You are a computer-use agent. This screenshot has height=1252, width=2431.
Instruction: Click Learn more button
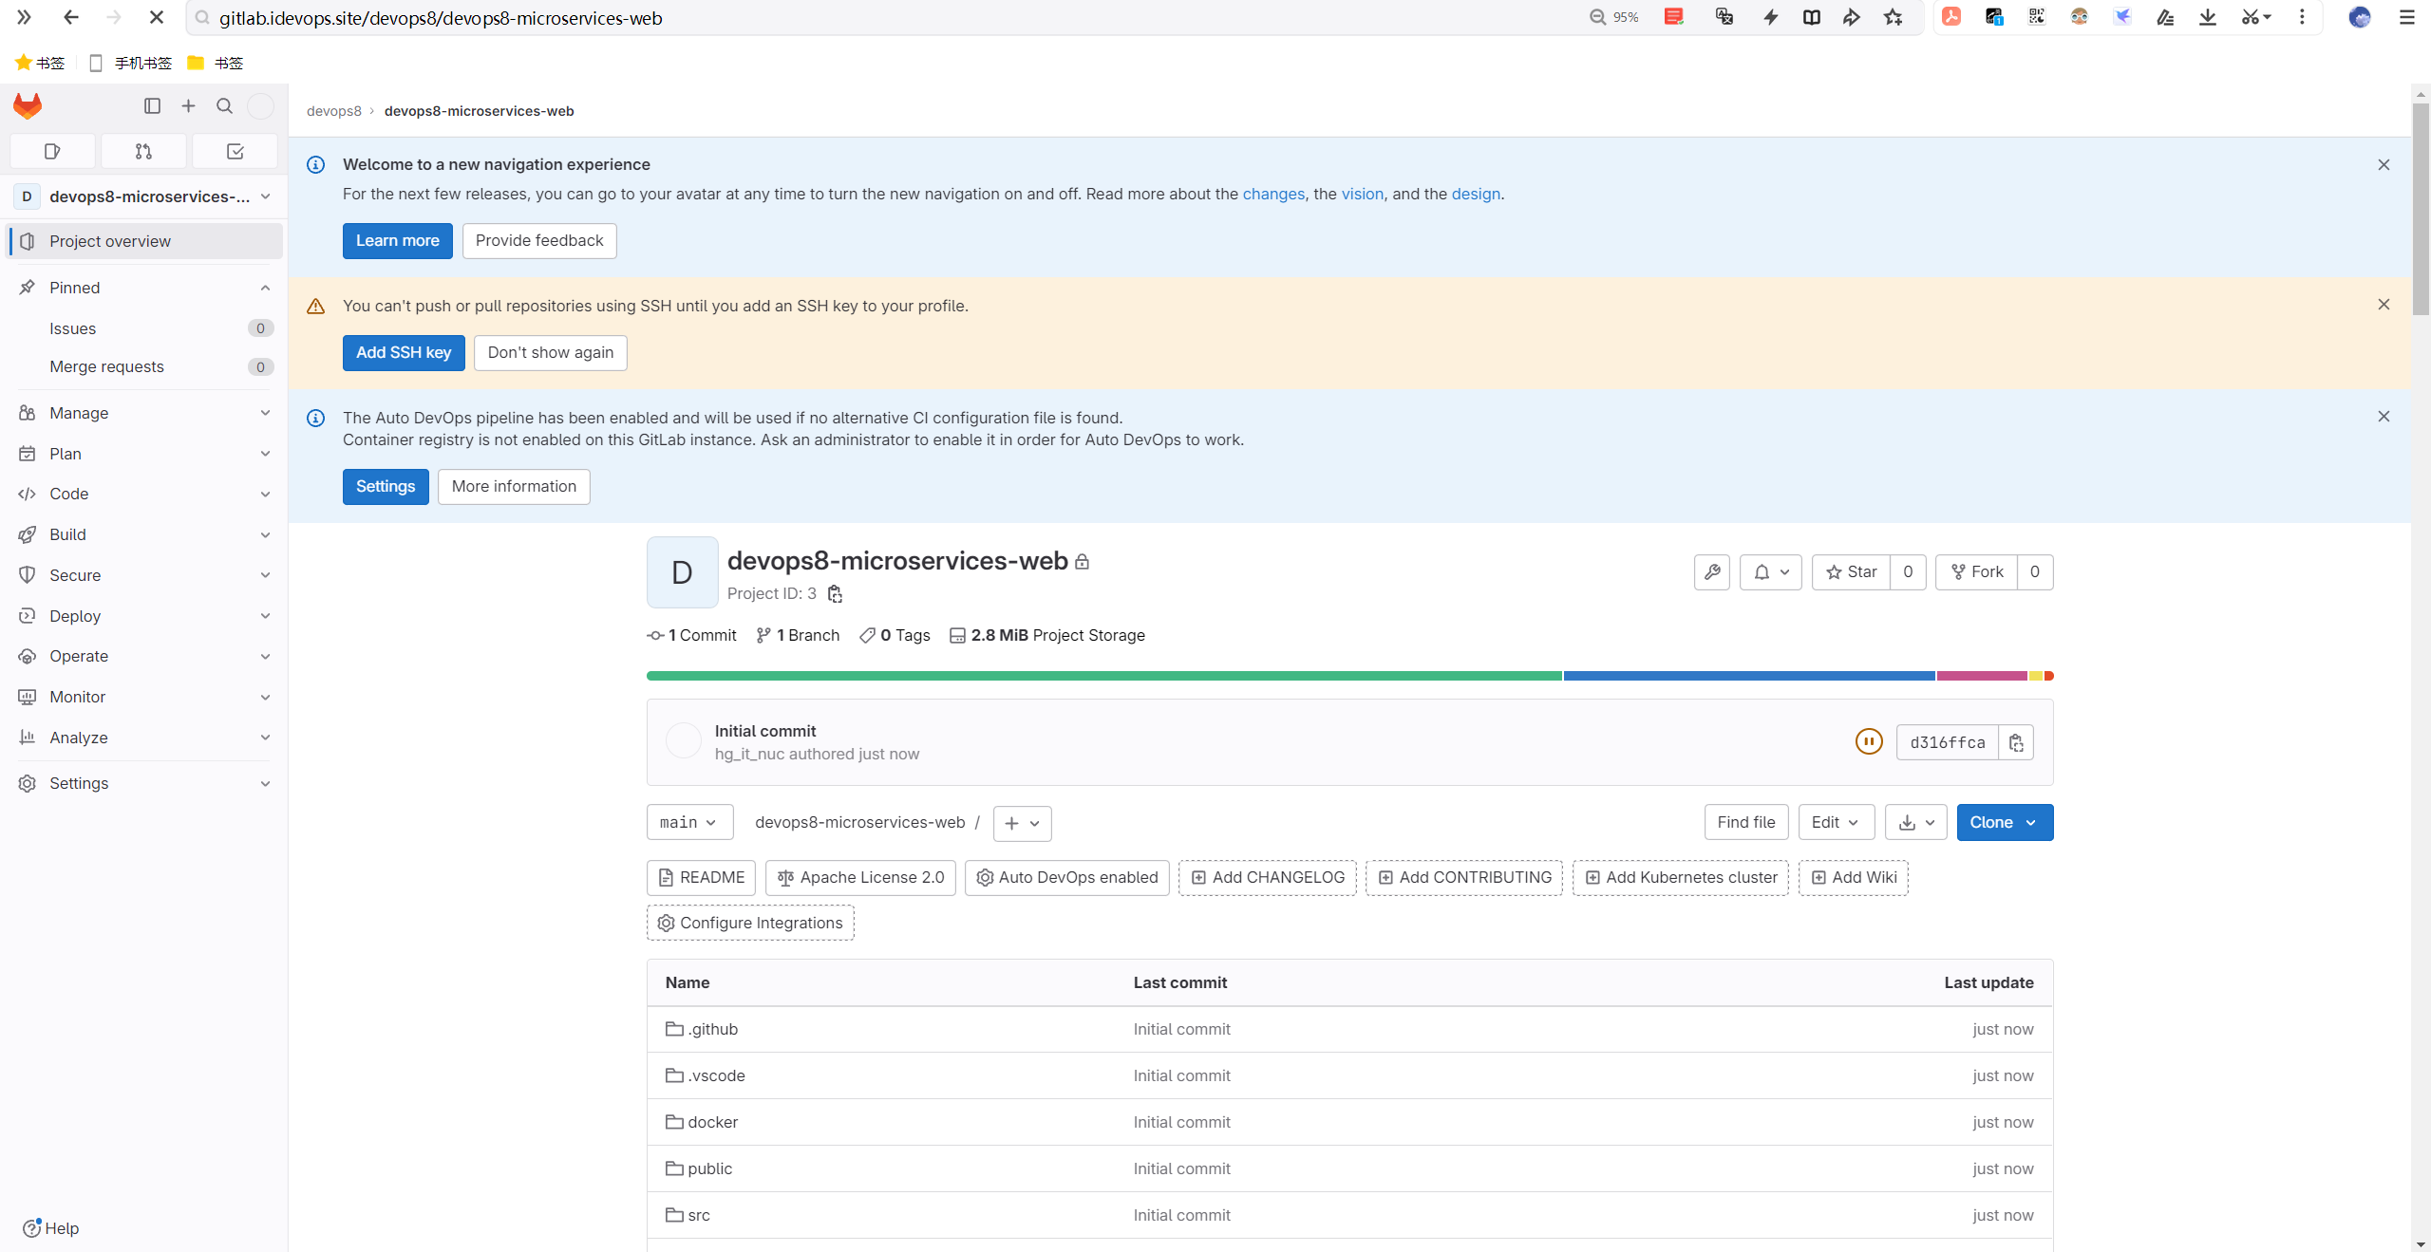(x=397, y=241)
